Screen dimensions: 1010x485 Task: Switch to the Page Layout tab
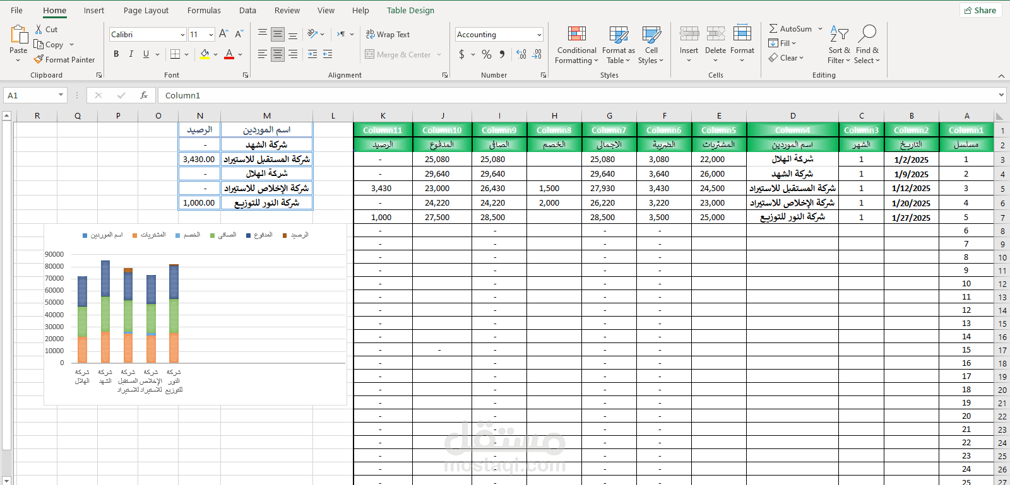coord(146,10)
